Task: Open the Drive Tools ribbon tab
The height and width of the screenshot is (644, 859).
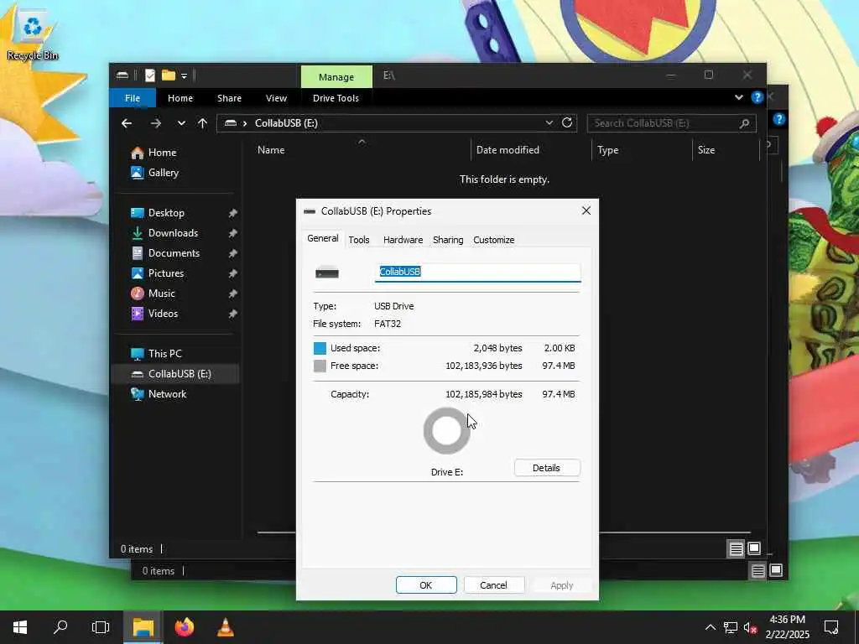Action: (x=336, y=98)
